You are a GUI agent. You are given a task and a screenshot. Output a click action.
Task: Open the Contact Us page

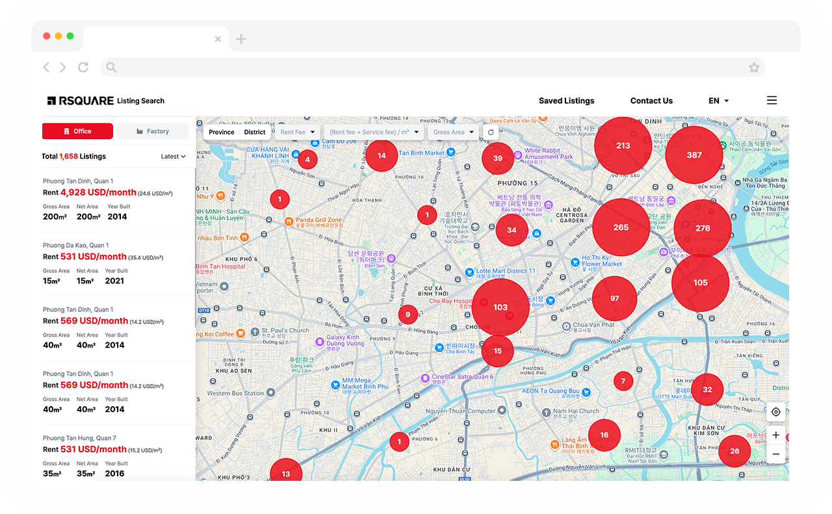651,101
